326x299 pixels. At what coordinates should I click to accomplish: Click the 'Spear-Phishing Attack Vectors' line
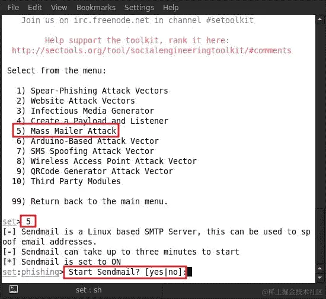[x=92, y=91]
